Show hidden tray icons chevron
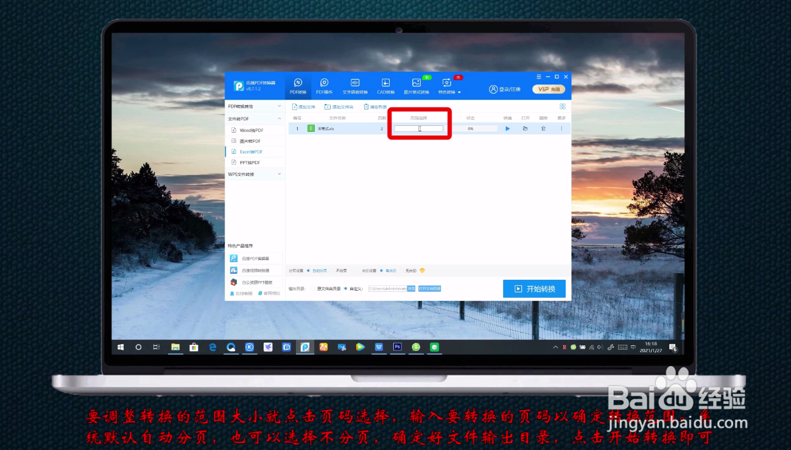The height and width of the screenshot is (450, 791). tap(555, 347)
